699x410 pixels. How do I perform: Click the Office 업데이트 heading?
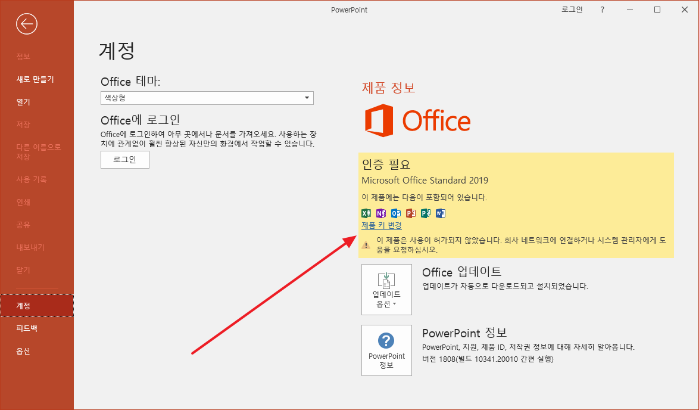[462, 272]
